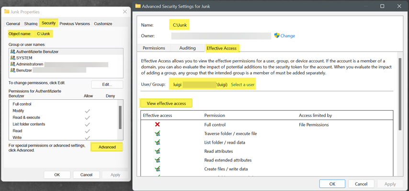Open Advanced settings from Junk Properties

pyautogui.click(x=107, y=147)
